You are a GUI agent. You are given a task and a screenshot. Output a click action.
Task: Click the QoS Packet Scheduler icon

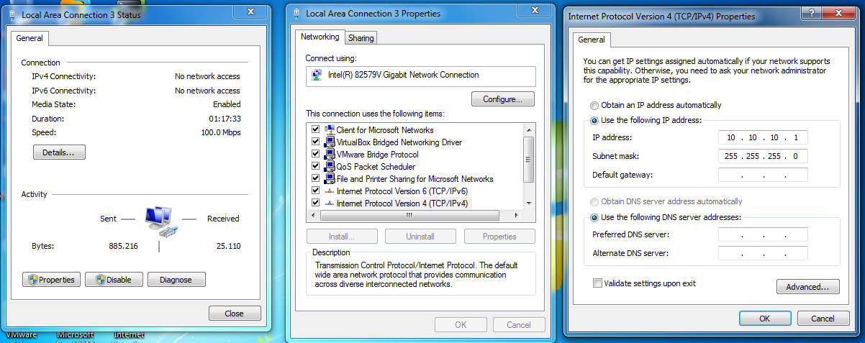coord(330,167)
